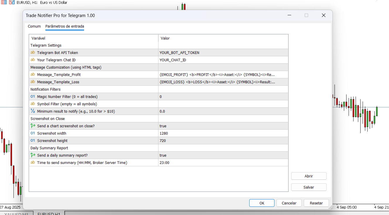The image size is (389, 215).
Task: Close the Trade Notifier Pro dialog
Action: point(324,15)
